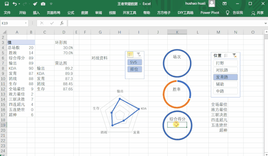
Task: Click inside the formula bar input
Action: coord(165,23)
